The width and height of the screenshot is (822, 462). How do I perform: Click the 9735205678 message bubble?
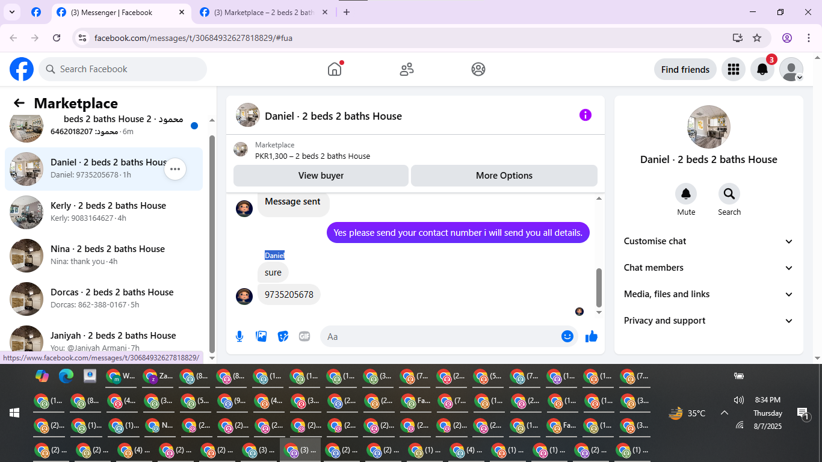pyautogui.click(x=289, y=295)
